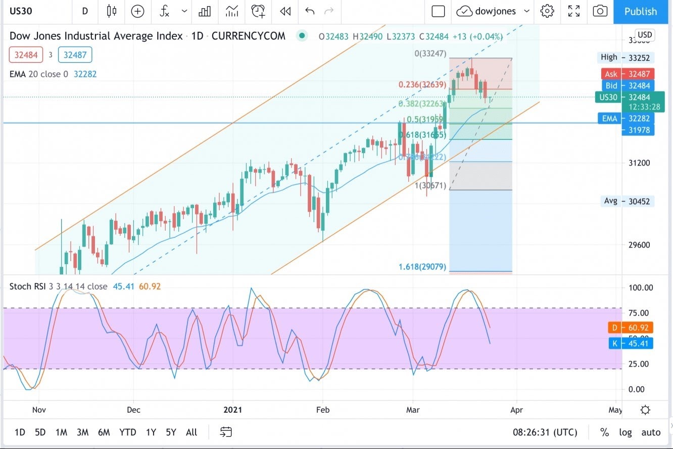Screen dimensions: 673x449
Task: Expand the indicators favorites dropdown arrow
Action: pos(184,11)
